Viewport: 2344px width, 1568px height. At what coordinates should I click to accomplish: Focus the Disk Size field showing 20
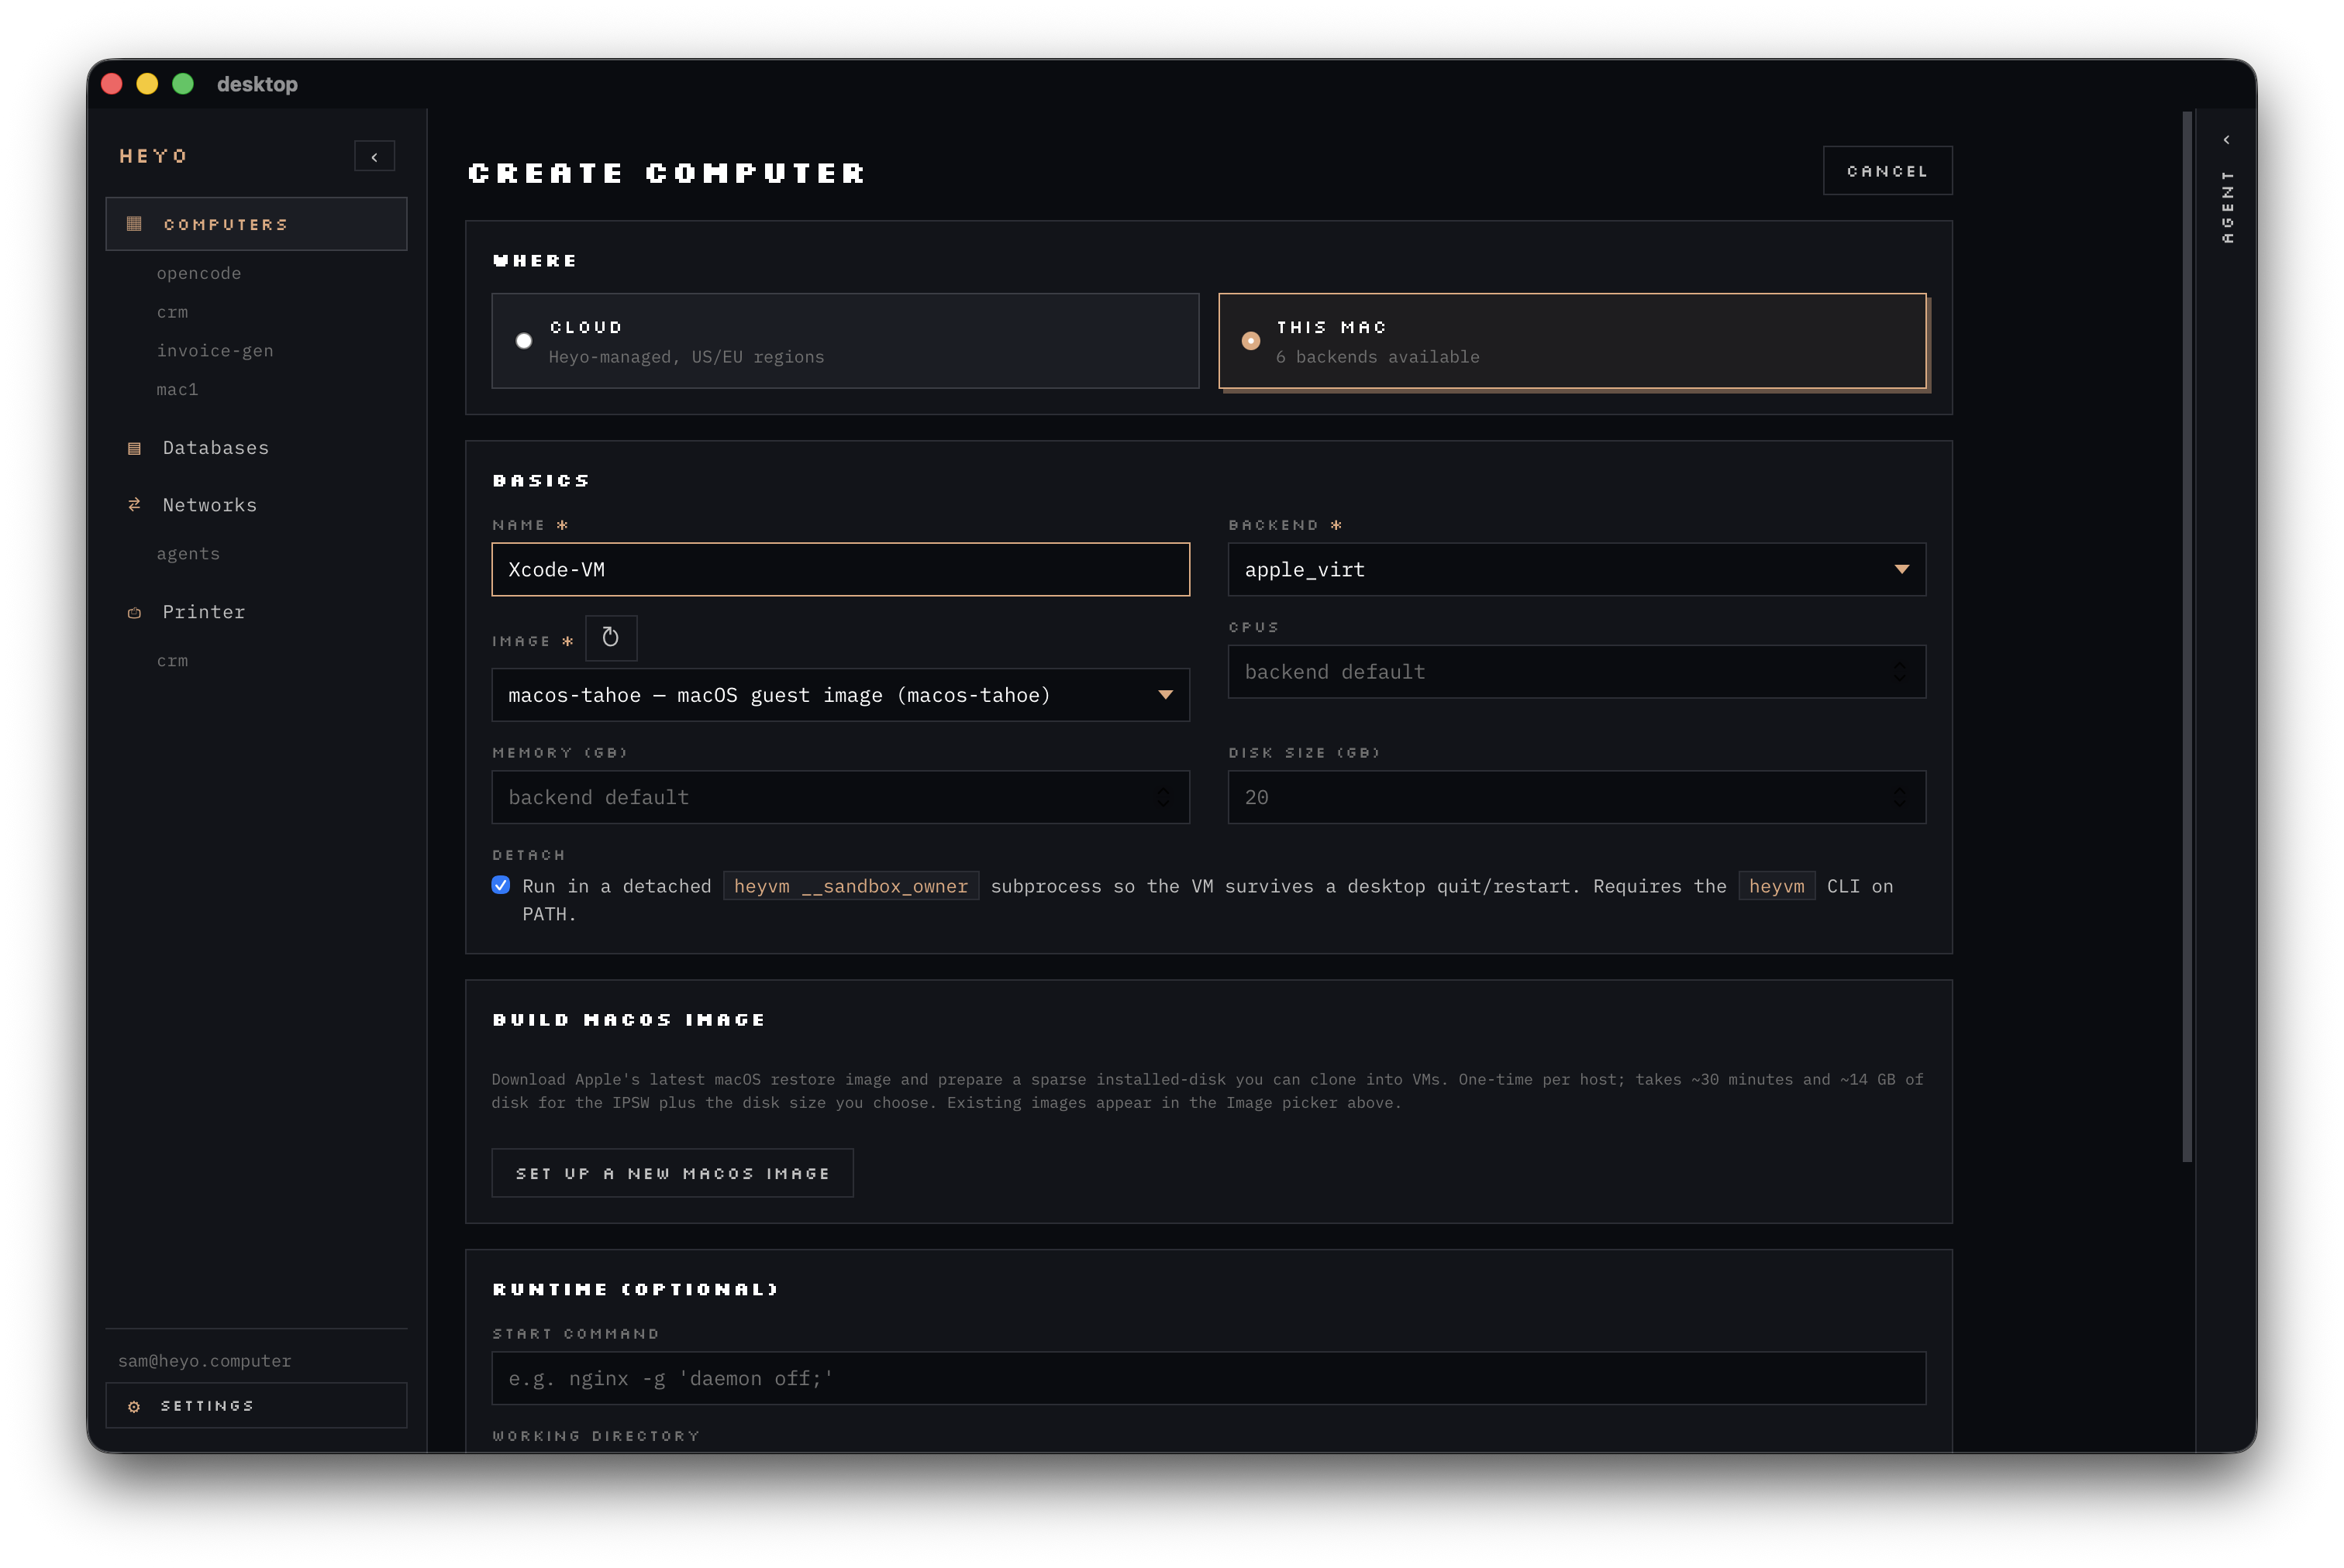coord(1577,797)
